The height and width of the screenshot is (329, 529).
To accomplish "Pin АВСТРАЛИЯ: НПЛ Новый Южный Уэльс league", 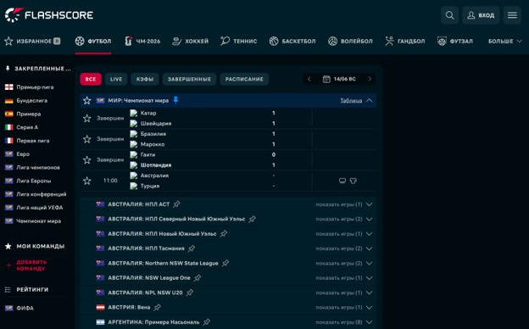I will pyautogui.click(x=223, y=233).
